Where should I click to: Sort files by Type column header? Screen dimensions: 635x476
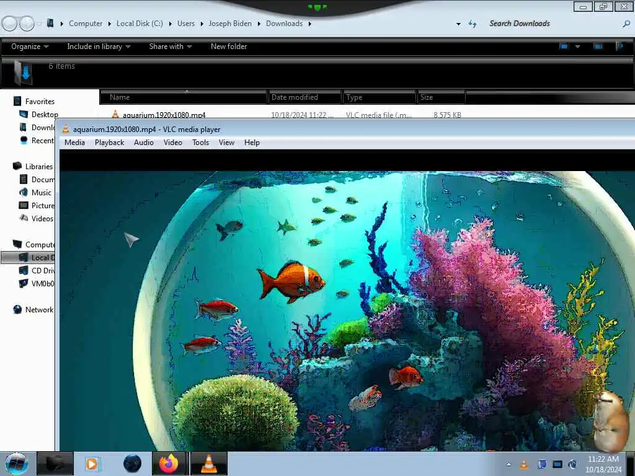380,97
